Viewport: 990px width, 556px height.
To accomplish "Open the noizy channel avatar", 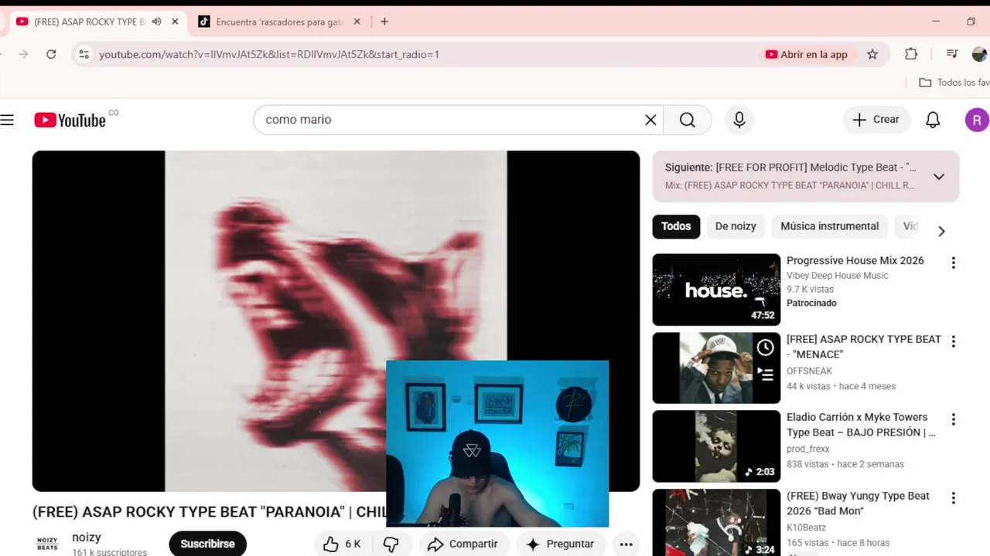I will (47, 544).
